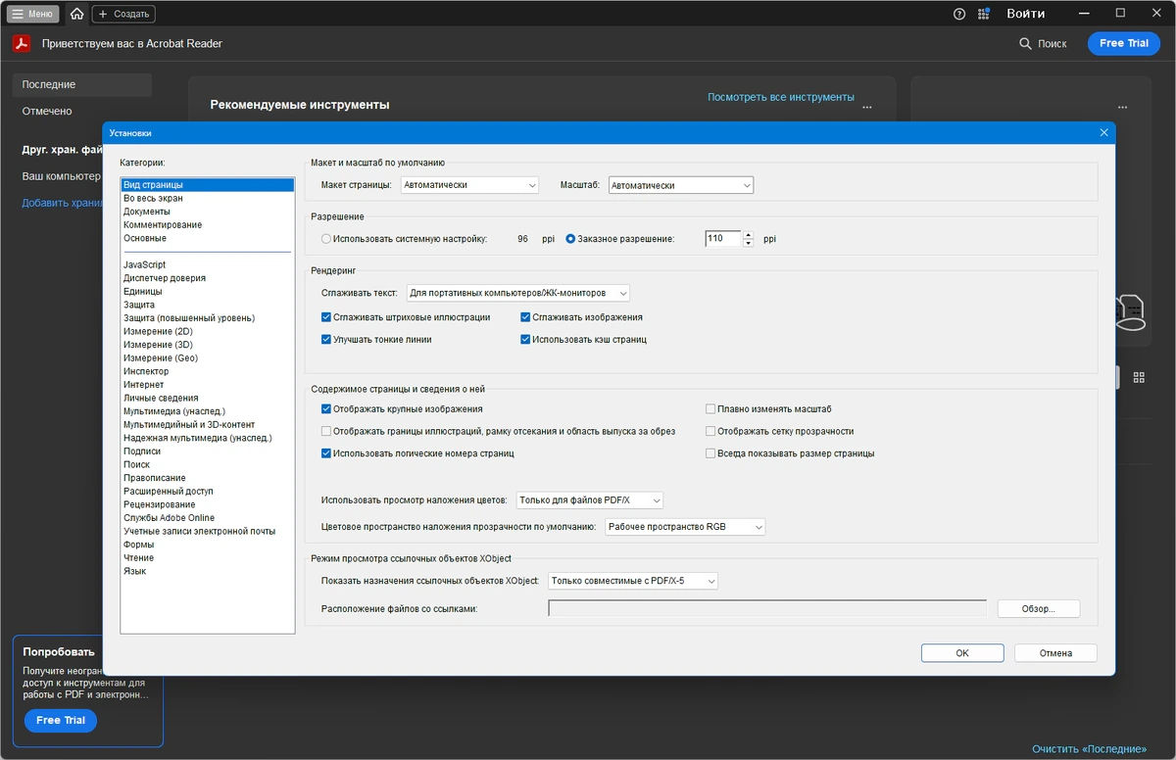Open Рабочее пространство RGB dropdown
The image size is (1176, 760).
(685, 527)
